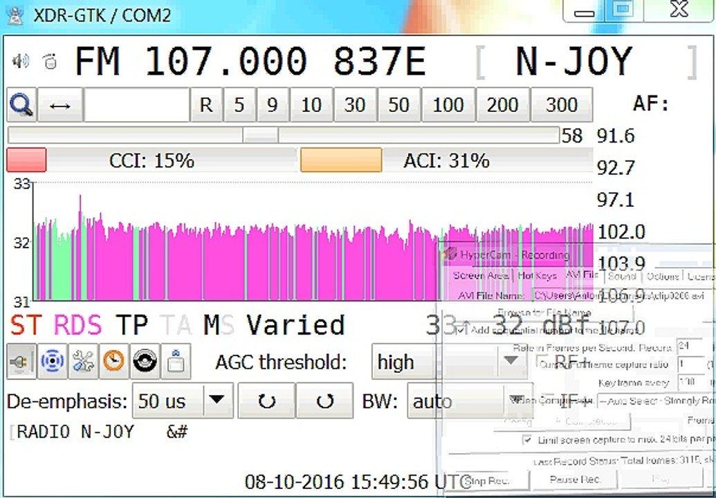The image size is (716, 498).
Task: Click the speaker volume icon
Action: pyautogui.click(x=21, y=61)
